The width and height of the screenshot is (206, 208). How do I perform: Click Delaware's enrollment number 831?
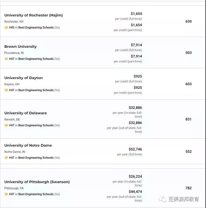(188, 119)
